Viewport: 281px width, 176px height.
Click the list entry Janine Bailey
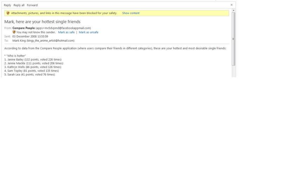tap(33, 59)
